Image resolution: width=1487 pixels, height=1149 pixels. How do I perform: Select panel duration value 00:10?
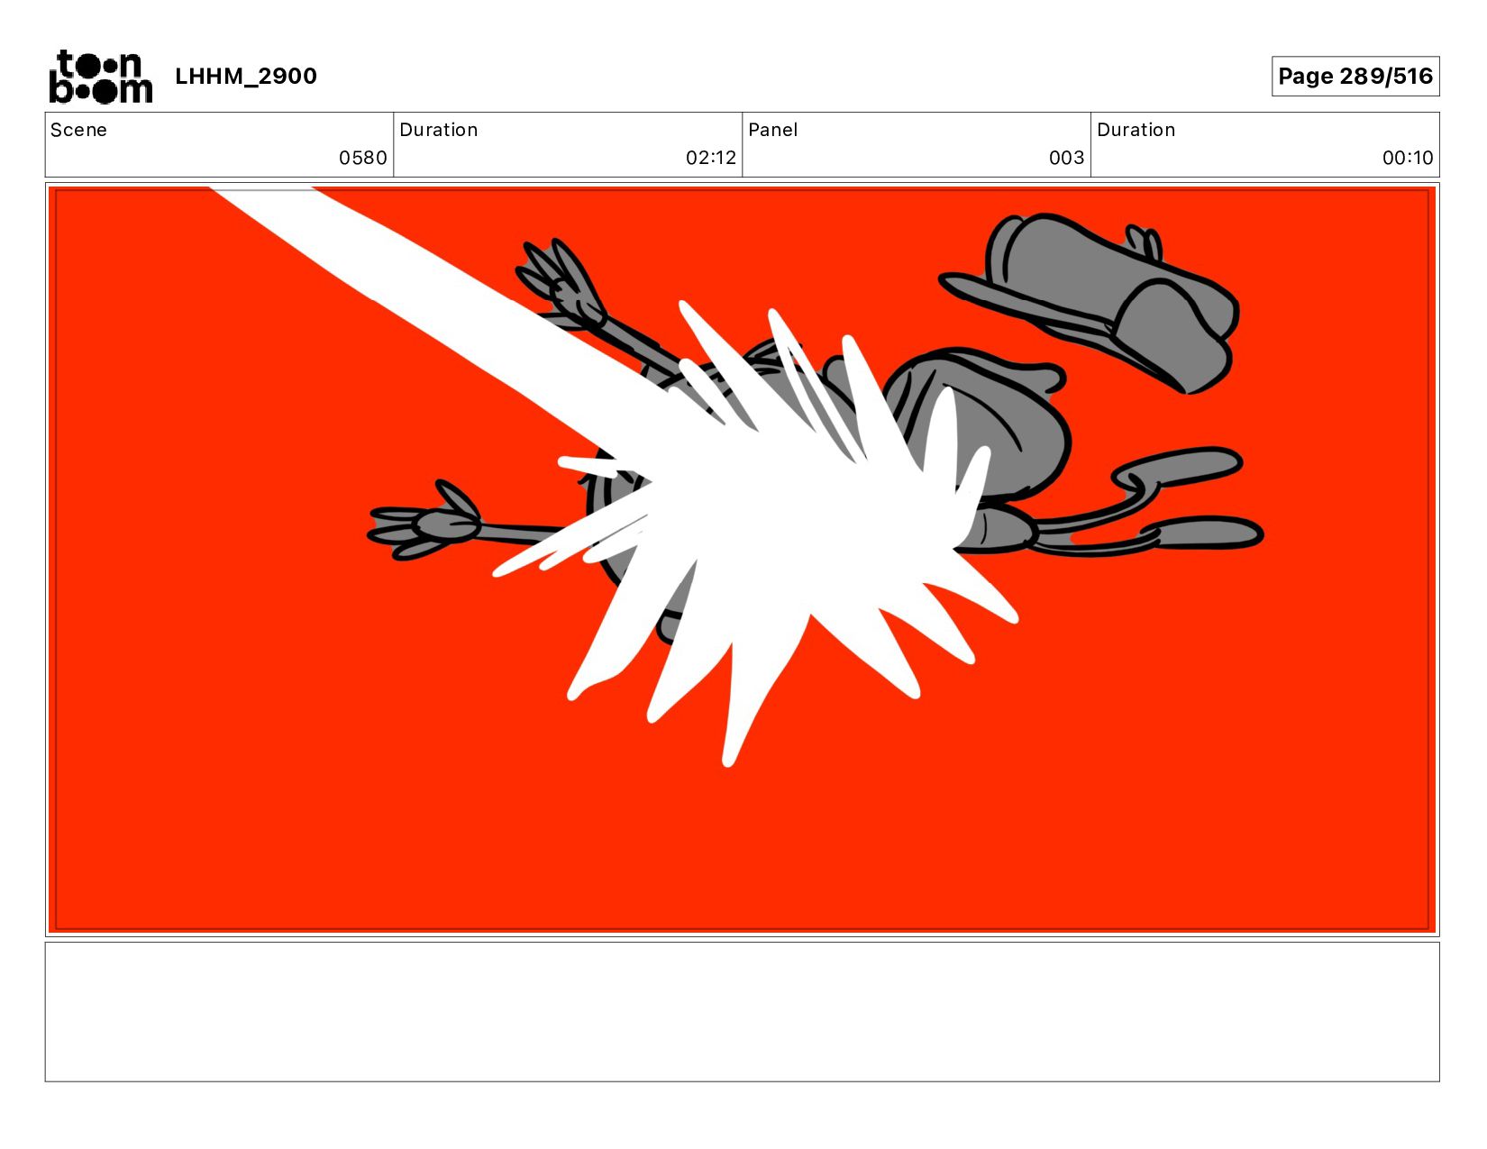(1408, 158)
